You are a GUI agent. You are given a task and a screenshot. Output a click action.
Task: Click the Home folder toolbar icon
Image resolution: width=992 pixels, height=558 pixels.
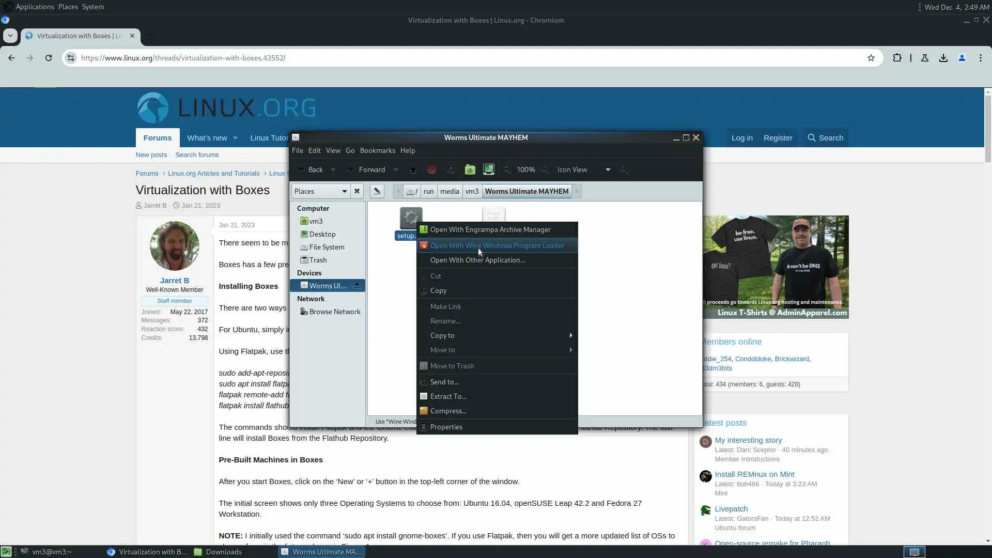(470, 169)
